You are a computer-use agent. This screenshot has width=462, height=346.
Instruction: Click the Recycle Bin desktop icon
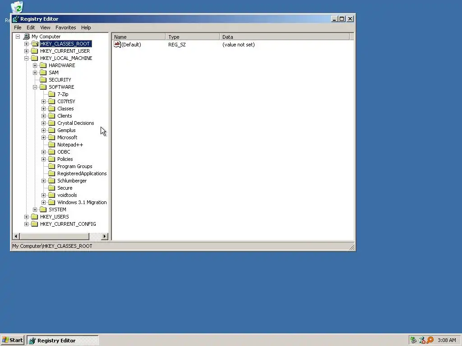click(x=17, y=7)
